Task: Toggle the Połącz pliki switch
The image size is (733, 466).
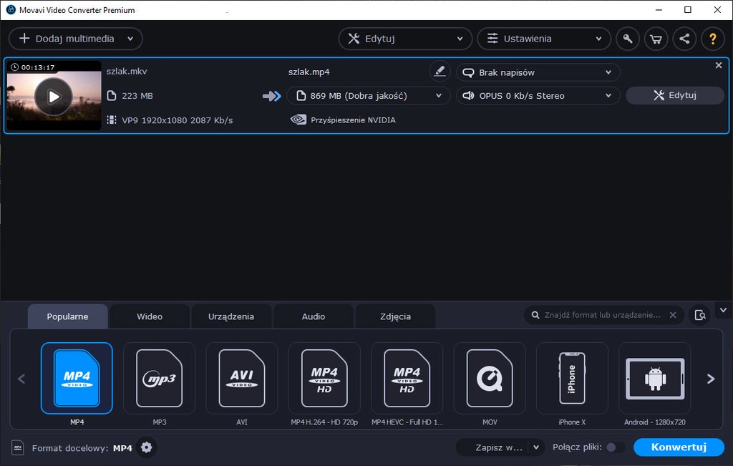Action: (613, 447)
